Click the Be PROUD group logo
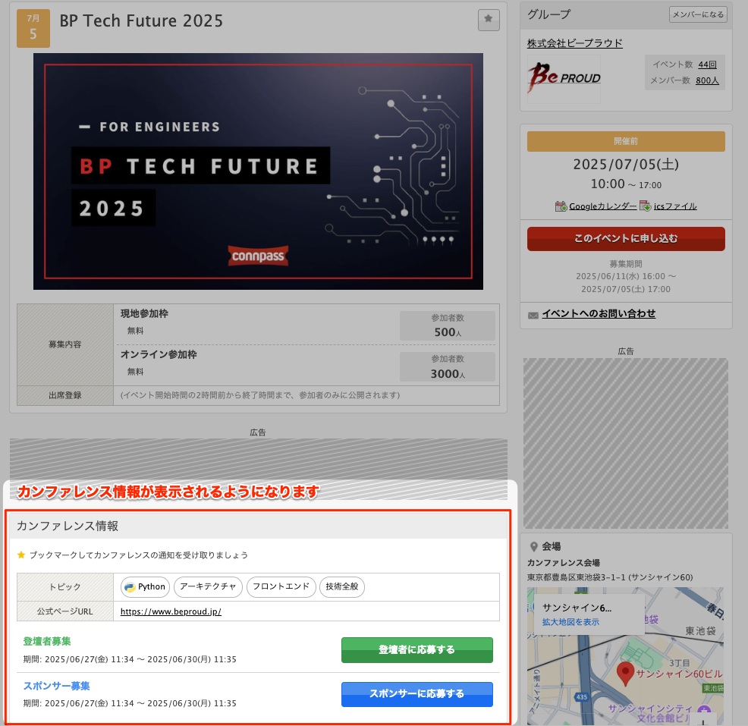This screenshot has height=726, width=748. 564,78
